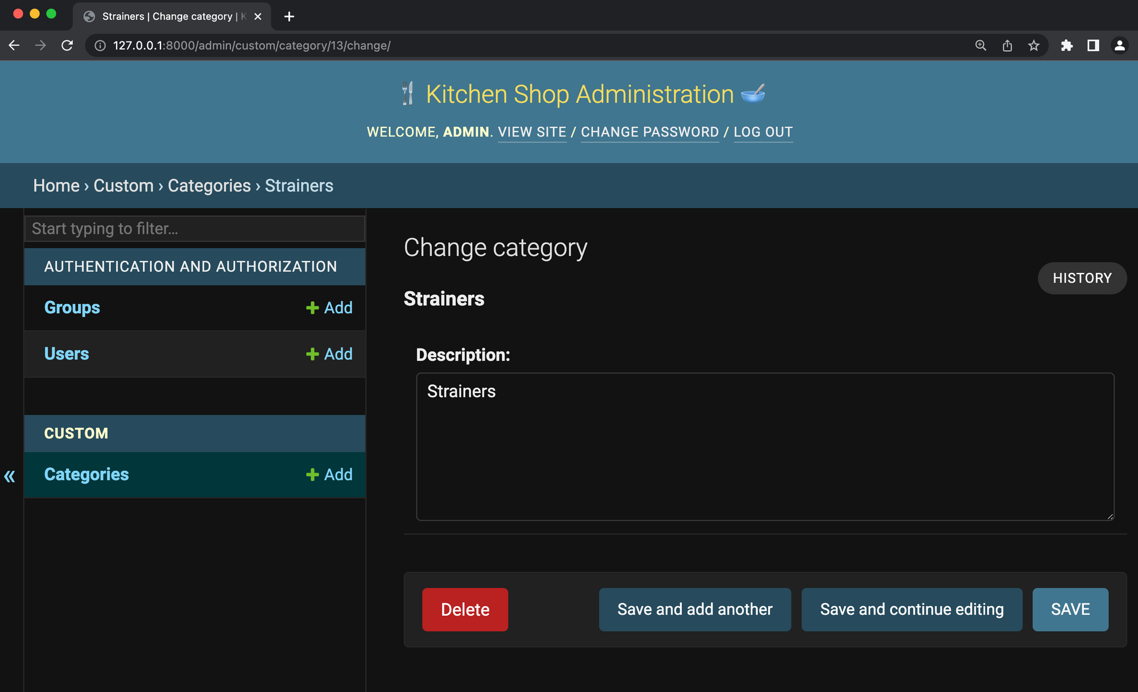
Task: Open the zoom magnifier icon in the address bar
Action: tap(980, 45)
